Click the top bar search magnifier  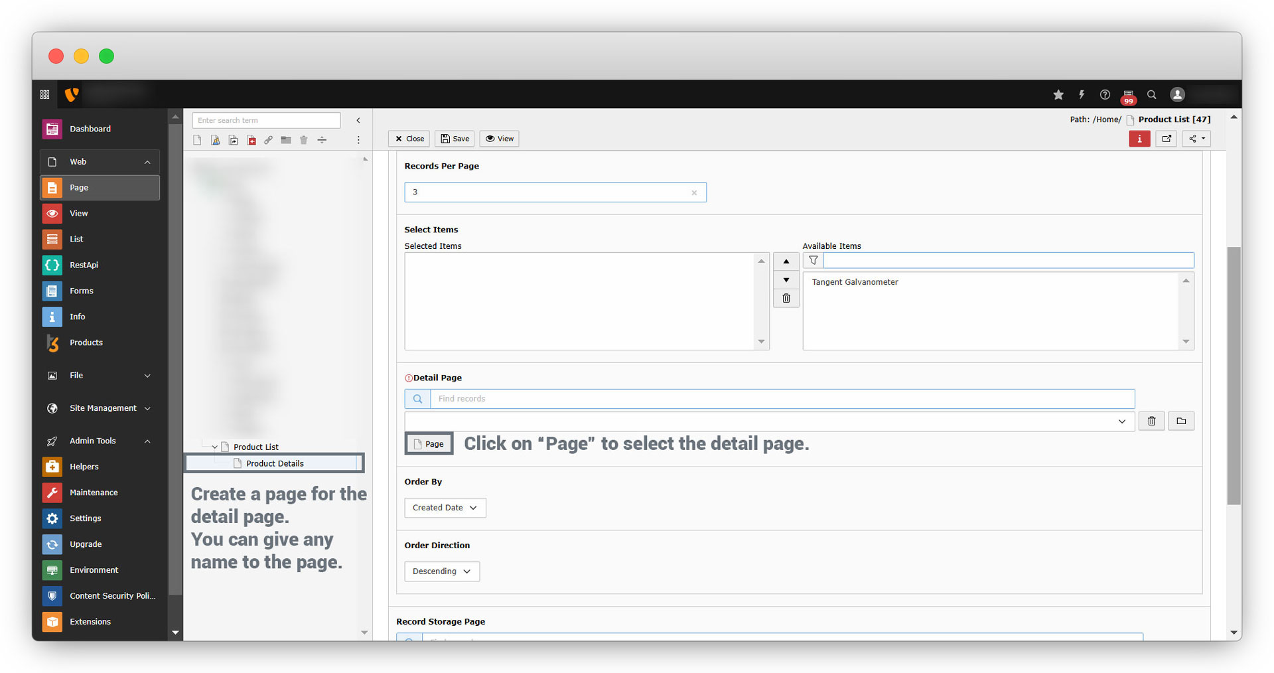click(1152, 95)
